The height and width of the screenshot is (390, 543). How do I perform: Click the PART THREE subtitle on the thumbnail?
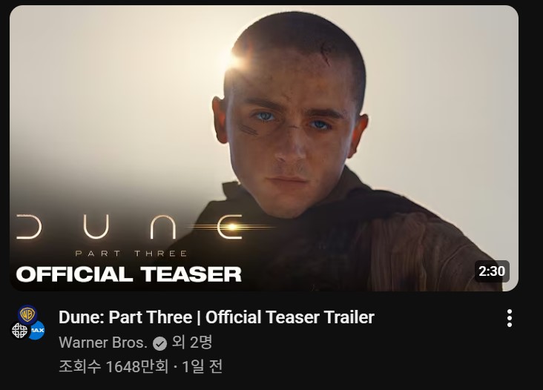[x=131, y=254]
